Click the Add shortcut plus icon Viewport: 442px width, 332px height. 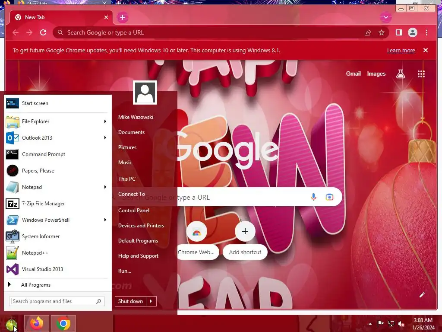pos(245,232)
